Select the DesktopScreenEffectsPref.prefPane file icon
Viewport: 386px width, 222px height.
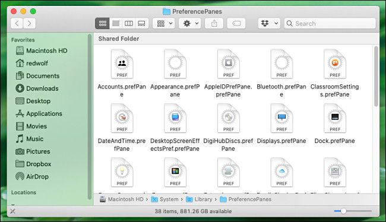[175, 118]
